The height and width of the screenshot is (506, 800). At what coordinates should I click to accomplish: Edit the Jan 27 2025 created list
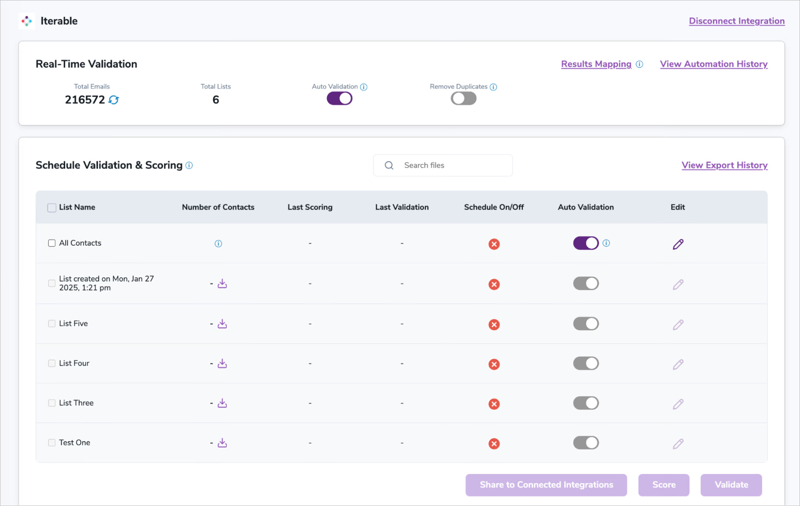(678, 284)
